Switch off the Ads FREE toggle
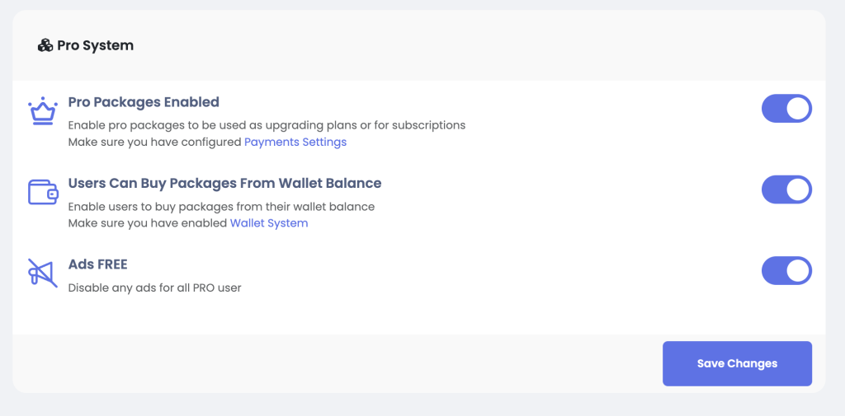This screenshot has width=845, height=416. point(786,270)
